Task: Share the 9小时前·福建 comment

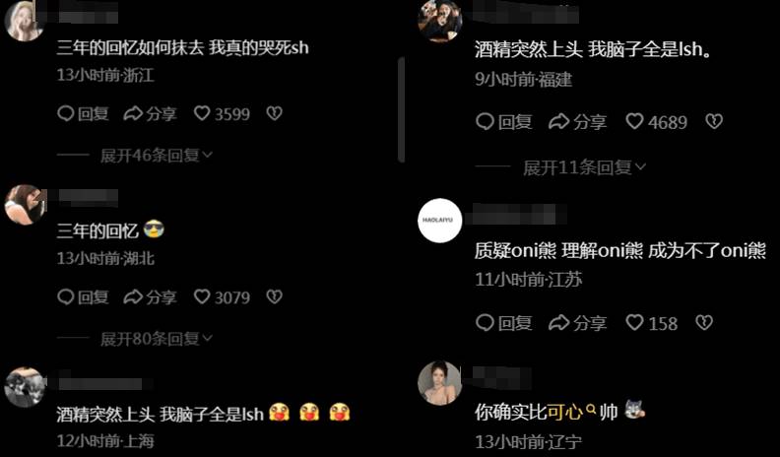Action: [x=577, y=122]
